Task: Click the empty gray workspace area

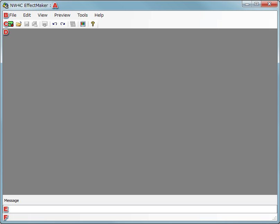Action: (x=140, y=111)
